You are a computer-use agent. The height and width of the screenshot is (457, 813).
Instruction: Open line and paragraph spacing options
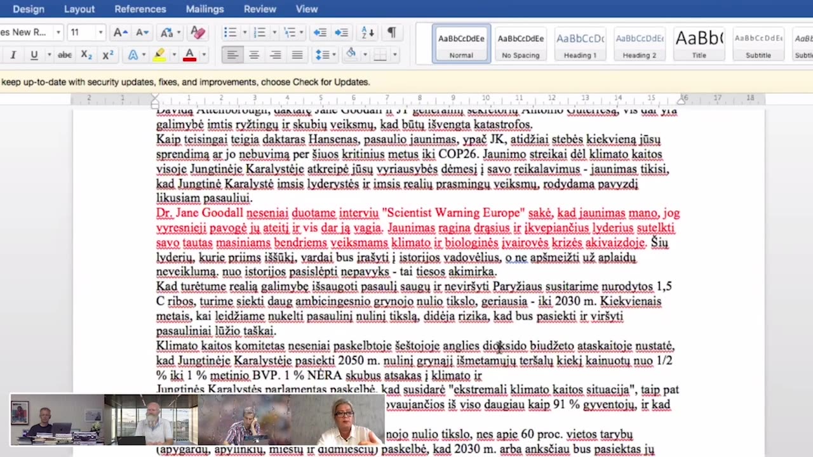323,55
